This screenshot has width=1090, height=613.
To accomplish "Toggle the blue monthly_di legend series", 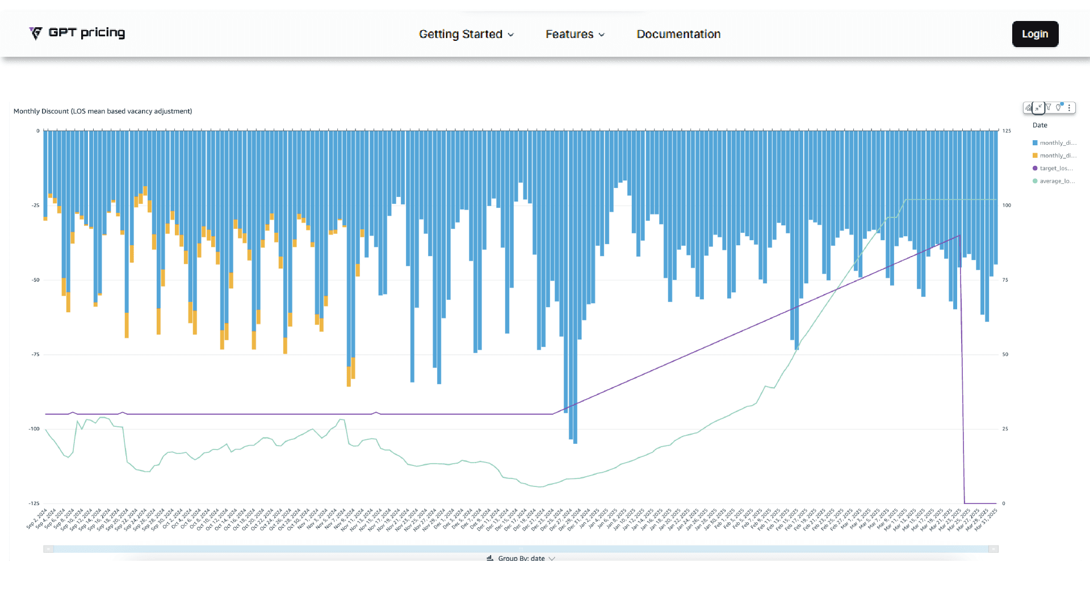I will (x=1058, y=143).
